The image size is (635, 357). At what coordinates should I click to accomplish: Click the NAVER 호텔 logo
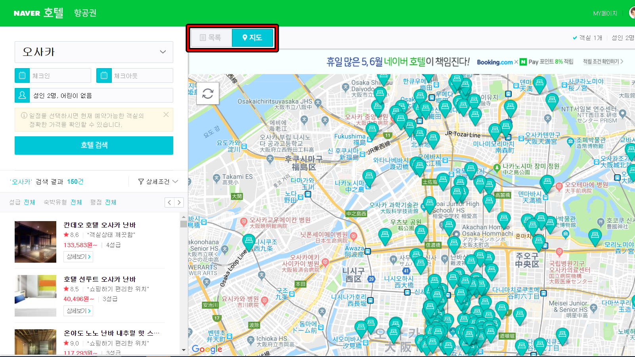(38, 13)
